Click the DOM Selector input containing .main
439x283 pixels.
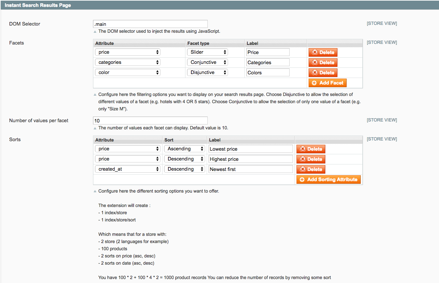[x=150, y=24]
